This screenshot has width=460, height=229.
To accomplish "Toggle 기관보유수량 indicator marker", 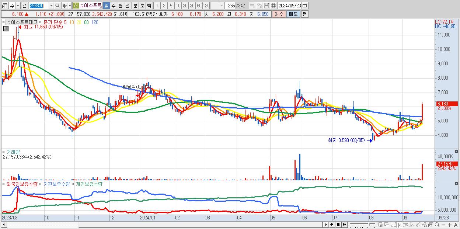I will coord(41,184).
